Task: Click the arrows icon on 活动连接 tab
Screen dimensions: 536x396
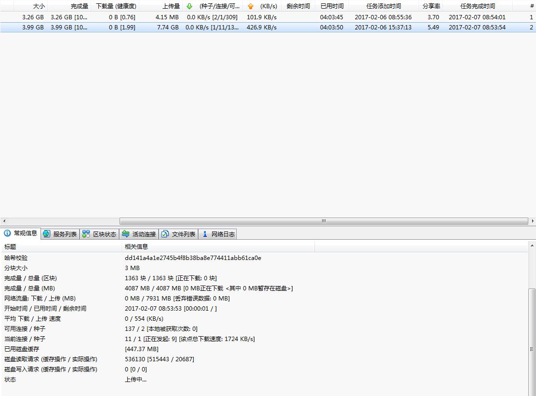Action: click(x=126, y=234)
